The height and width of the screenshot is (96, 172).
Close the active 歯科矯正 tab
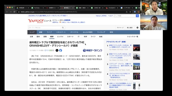point(73,8)
